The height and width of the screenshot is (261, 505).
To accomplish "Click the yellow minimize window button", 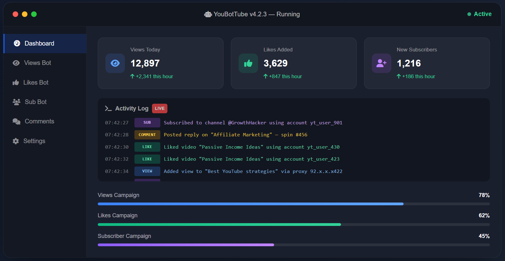I will pos(25,14).
